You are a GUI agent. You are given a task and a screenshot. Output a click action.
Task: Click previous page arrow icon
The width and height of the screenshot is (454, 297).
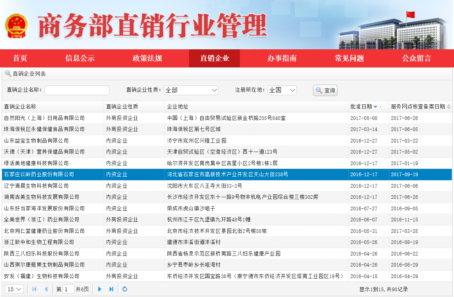click(46, 289)
